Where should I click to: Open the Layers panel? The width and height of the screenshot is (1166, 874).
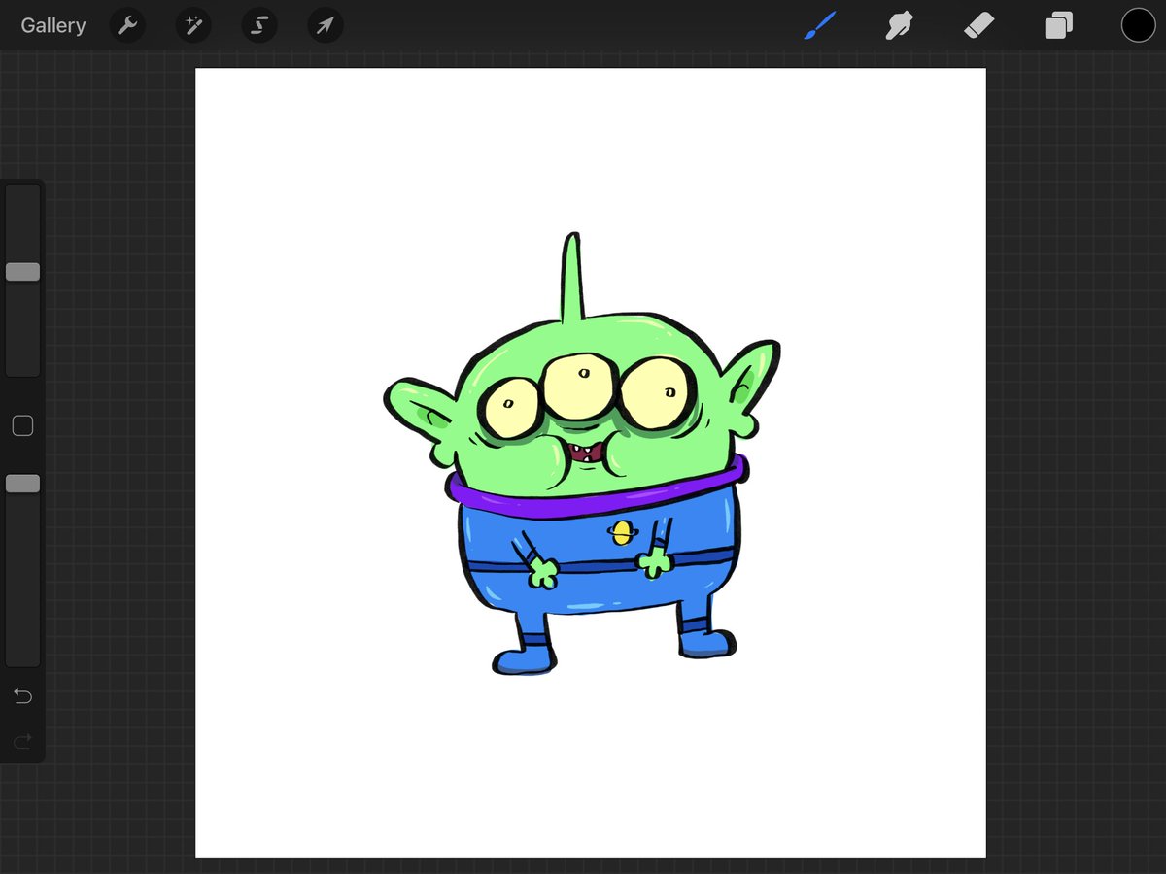click(x=1058, y=25)
